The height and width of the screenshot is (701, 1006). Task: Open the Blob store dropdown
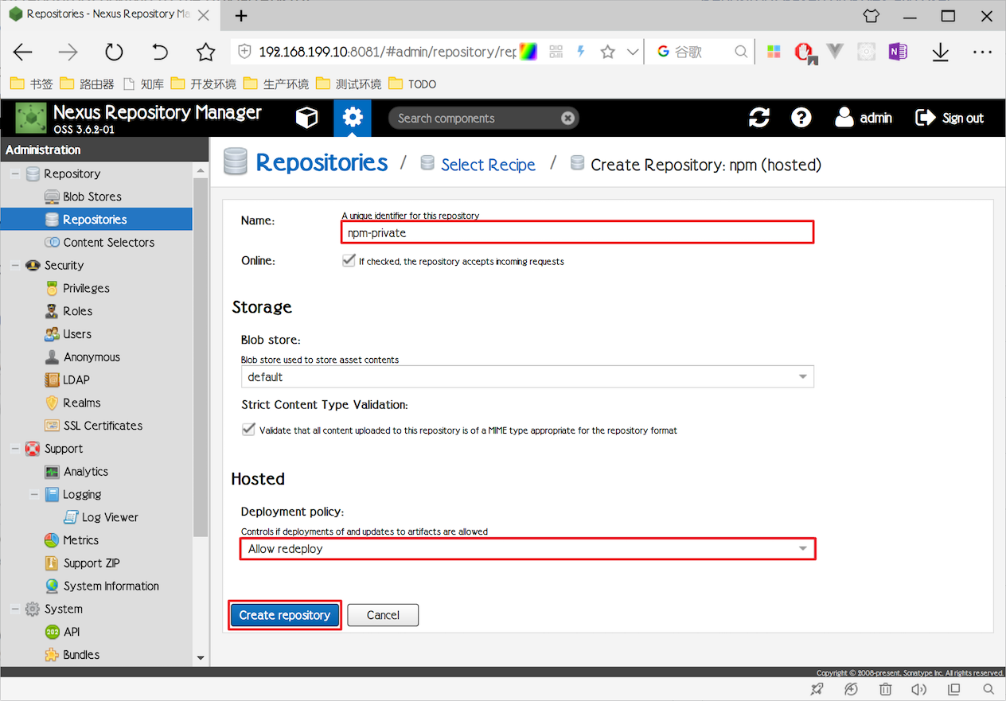(527, 376)
